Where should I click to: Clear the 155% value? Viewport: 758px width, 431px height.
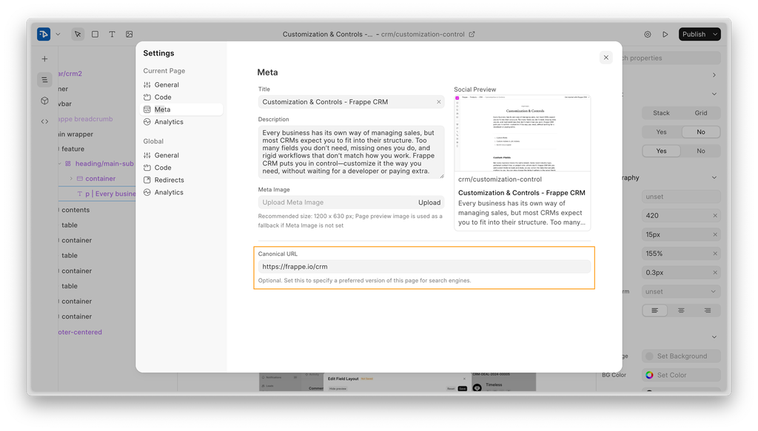715,254
